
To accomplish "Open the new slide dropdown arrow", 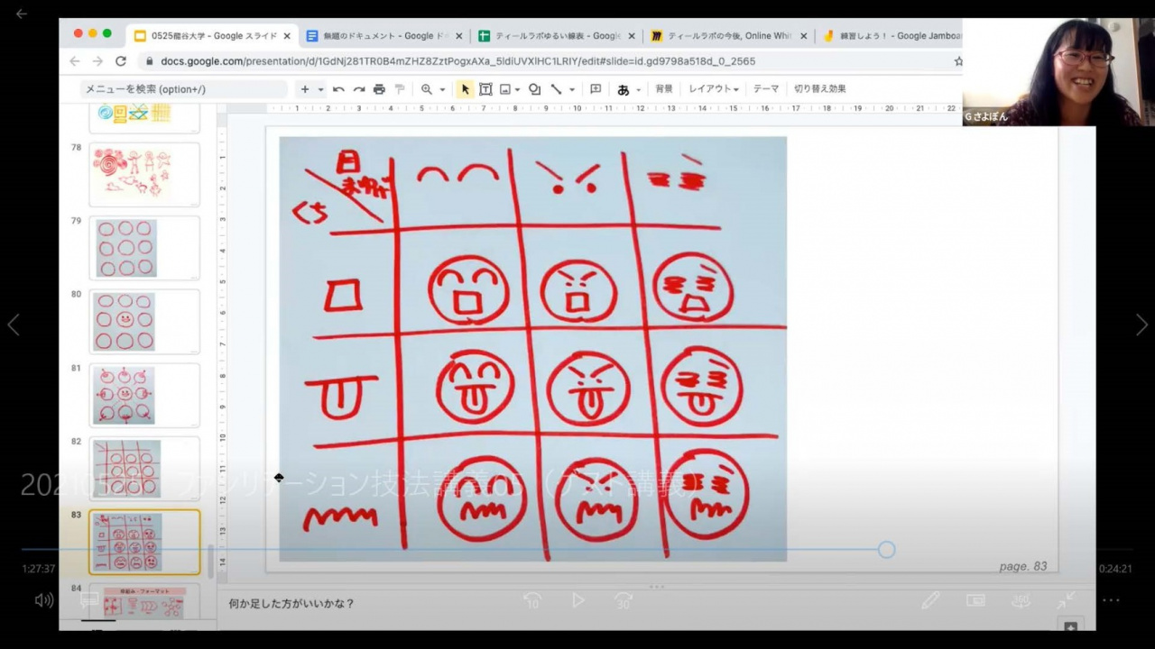I will [x=320, y=90].
